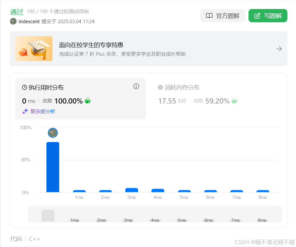This screenshot has height=247, width=296.
Task: Click the 代码 code section label
Action: 16,239
